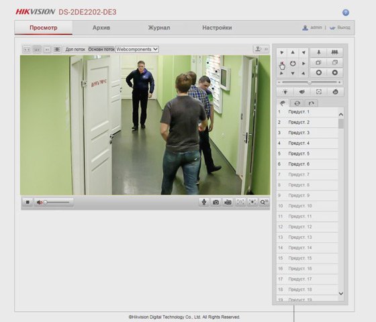Screen dimensions: 376x322
Task: Stop the live view playback
Action: coord(28,203)
